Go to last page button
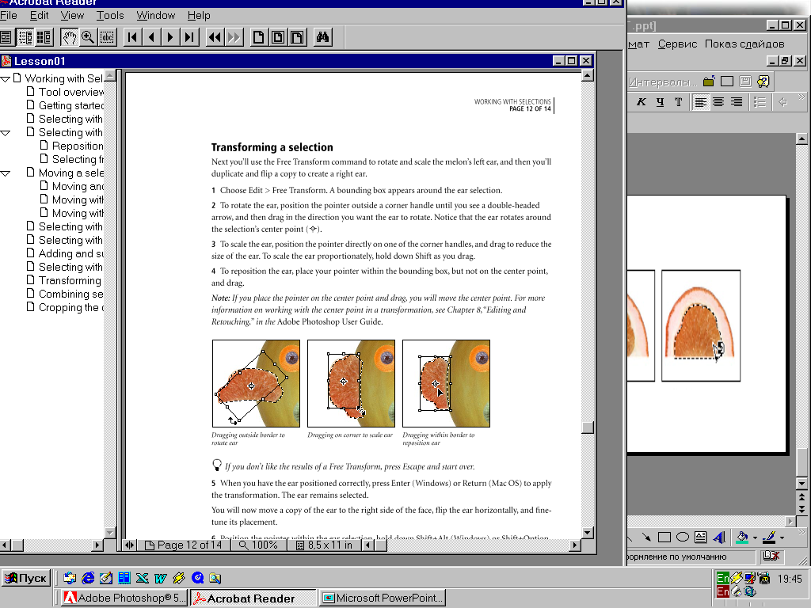The height and width of the screenshot is (608, 811). point(190,37)
